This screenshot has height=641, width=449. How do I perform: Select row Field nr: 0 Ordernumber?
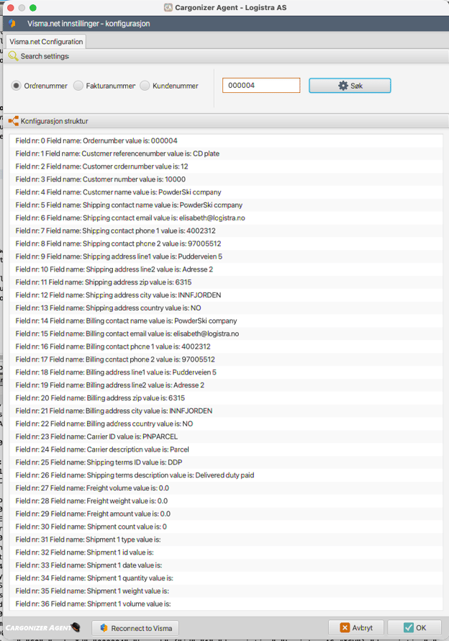tap(226, 140)
